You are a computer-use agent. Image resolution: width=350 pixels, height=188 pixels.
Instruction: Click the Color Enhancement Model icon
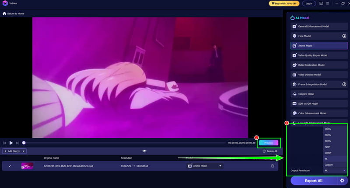click(x=294, y=113)
